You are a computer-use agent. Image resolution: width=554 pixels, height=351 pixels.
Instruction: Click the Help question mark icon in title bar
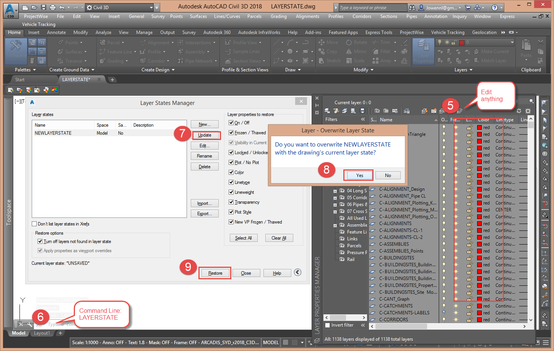pos(495,8)
